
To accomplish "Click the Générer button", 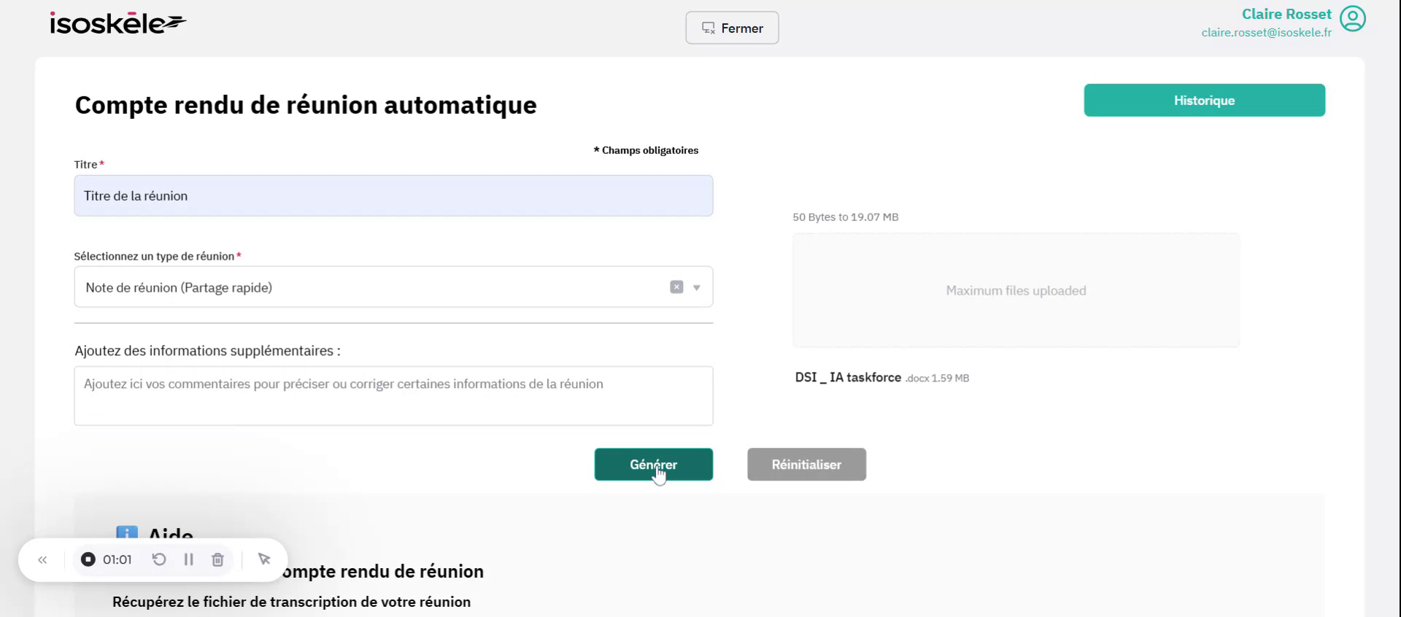I will pyautogui.click(x=654, y=465).
